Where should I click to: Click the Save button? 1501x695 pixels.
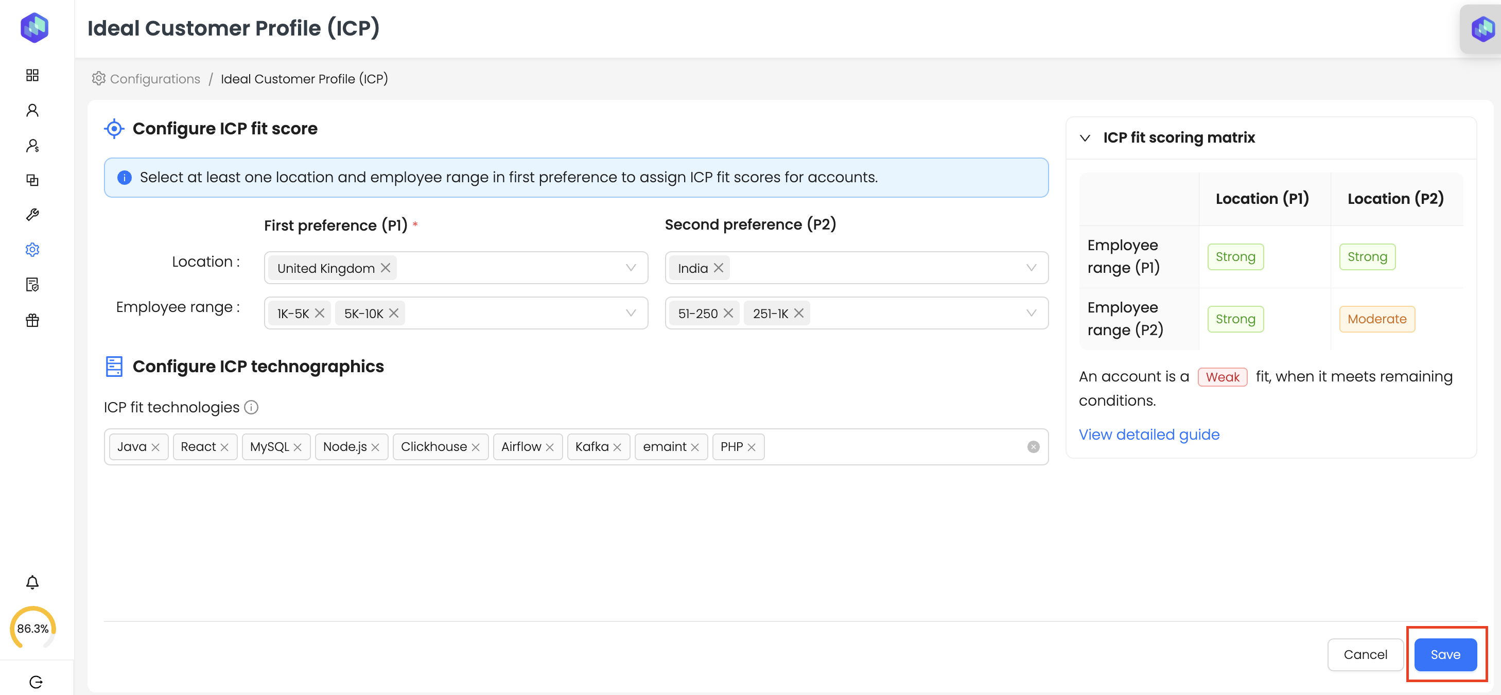pyautogui.click(x=1444, y=654)
